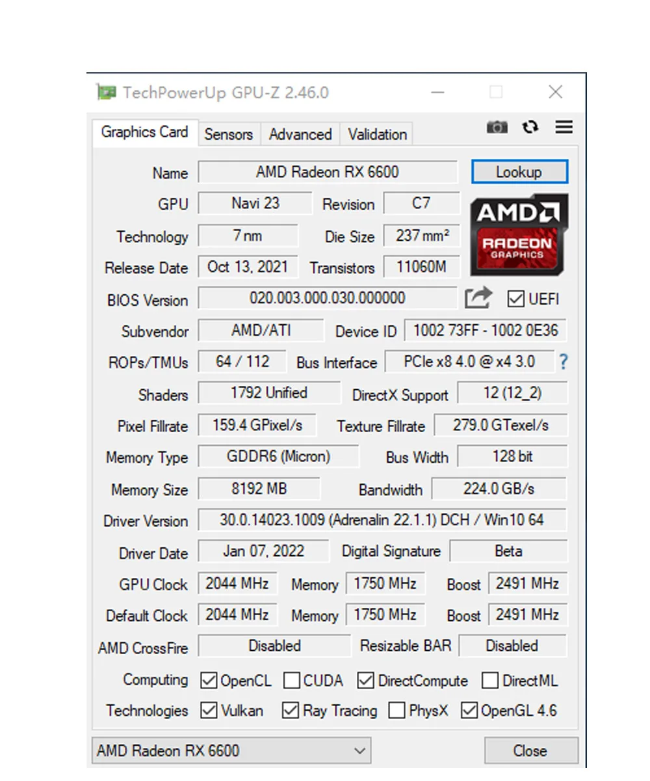The height and width of the screenshot is (781, 650).
Task: Select the Bus Interface PCIe x8 4.0 value
Action: 469,361
